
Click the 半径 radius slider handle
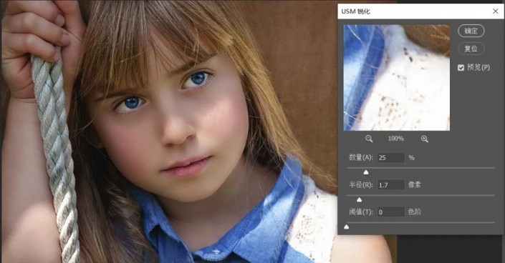click(x=359, y=199)
